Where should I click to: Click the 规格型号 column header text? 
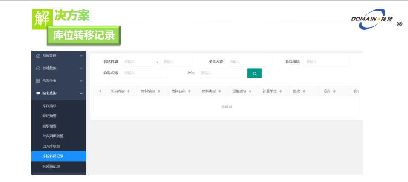(239, 91)
